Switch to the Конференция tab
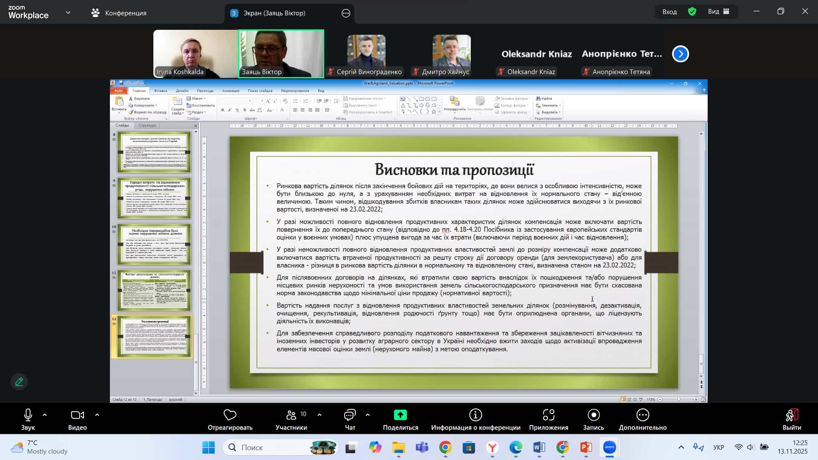818x460 pixels. pos(119,13)
